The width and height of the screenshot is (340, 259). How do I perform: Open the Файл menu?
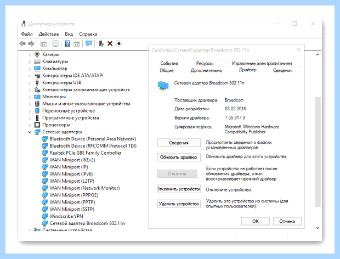point(27,34)
